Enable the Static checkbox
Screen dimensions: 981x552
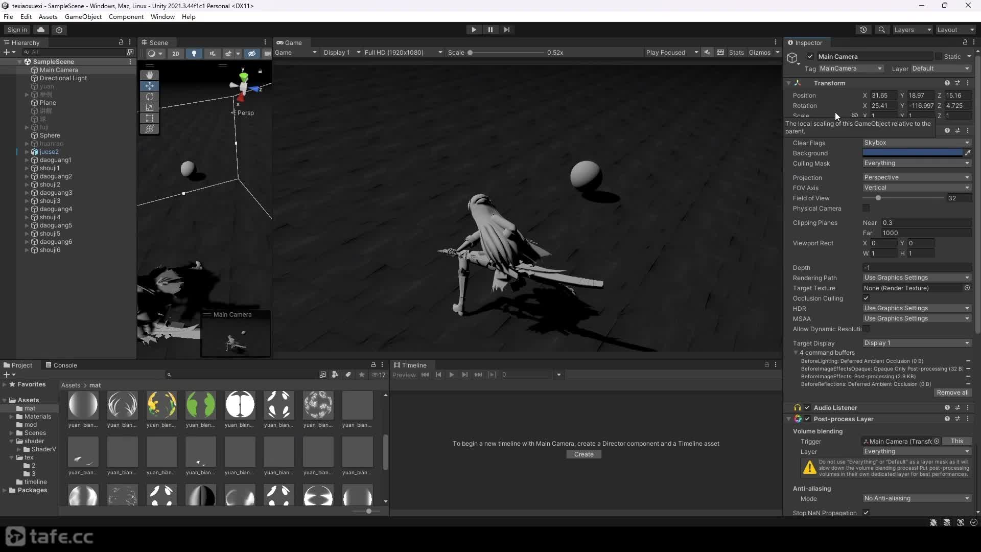(x=938, y=56)
